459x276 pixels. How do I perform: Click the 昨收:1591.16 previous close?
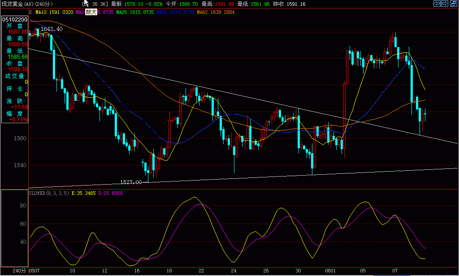point(289,4)
